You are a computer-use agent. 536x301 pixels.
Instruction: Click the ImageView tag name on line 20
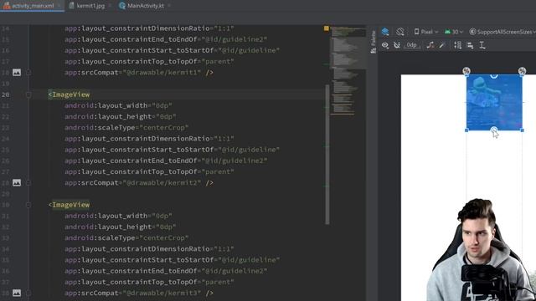point(70,94)
